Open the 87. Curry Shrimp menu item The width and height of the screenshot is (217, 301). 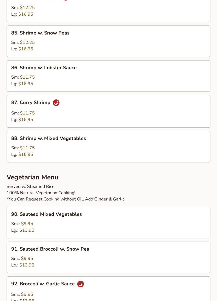[x=108, y=111]
